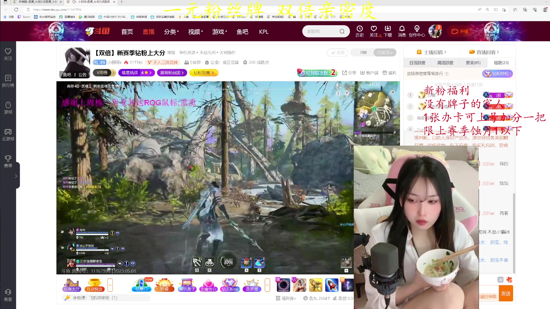Mute the browser tab playing stream audio
This screenshot has height=309, width=550.
[74, 1]
